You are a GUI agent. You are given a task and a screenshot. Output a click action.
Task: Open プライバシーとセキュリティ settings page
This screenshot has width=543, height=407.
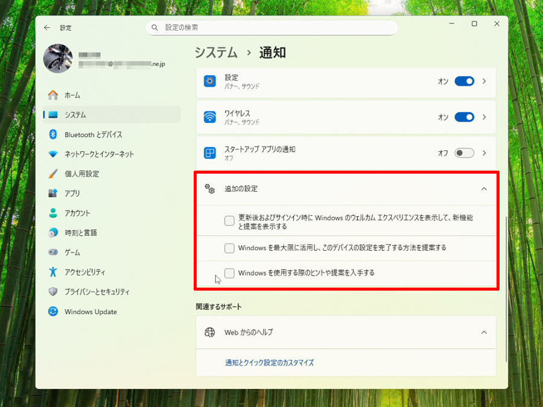[x=112, y=292]
